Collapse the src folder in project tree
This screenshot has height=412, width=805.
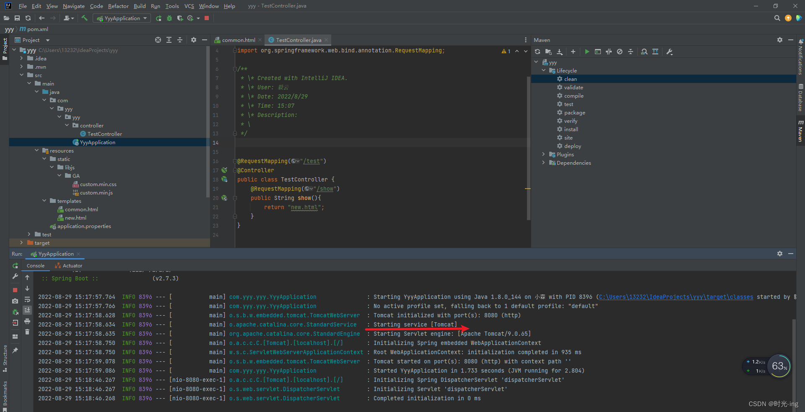tap(21, 75)
